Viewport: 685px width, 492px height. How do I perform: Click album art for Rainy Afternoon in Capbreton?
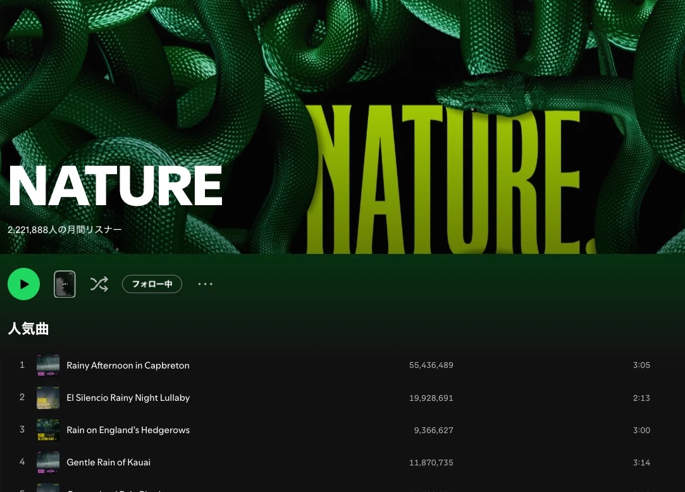pyautogui.click(x=48, y=365)
